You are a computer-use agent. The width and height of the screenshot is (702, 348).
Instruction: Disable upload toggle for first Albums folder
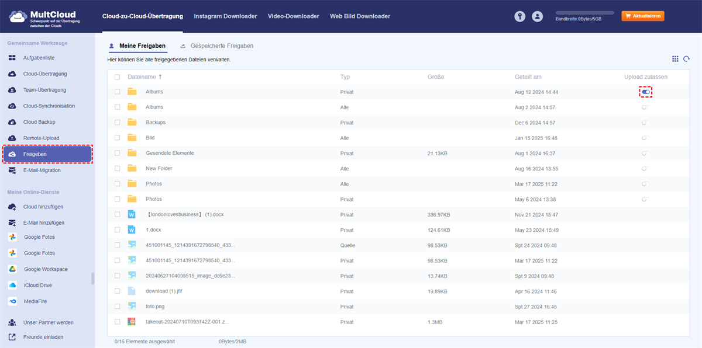tap(645, 92)
